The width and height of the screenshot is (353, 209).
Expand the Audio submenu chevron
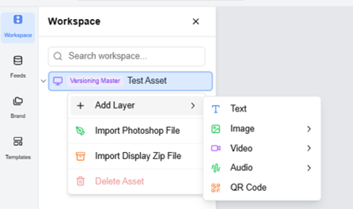click(x=309, y=168)
